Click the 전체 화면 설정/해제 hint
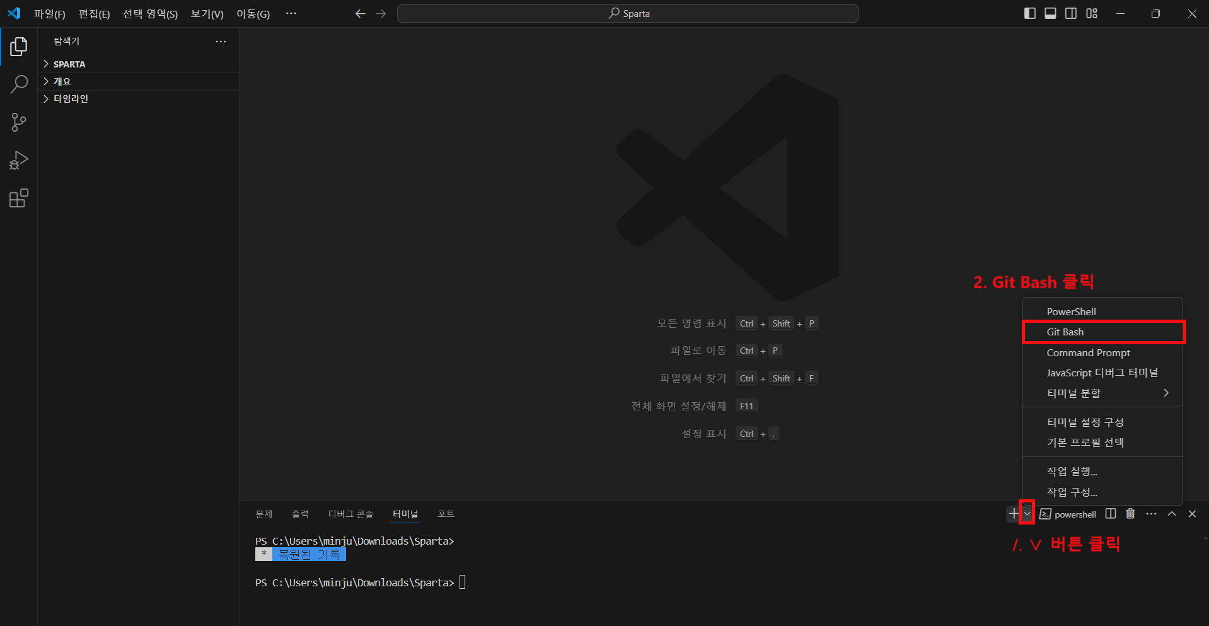 pos(679,406)
